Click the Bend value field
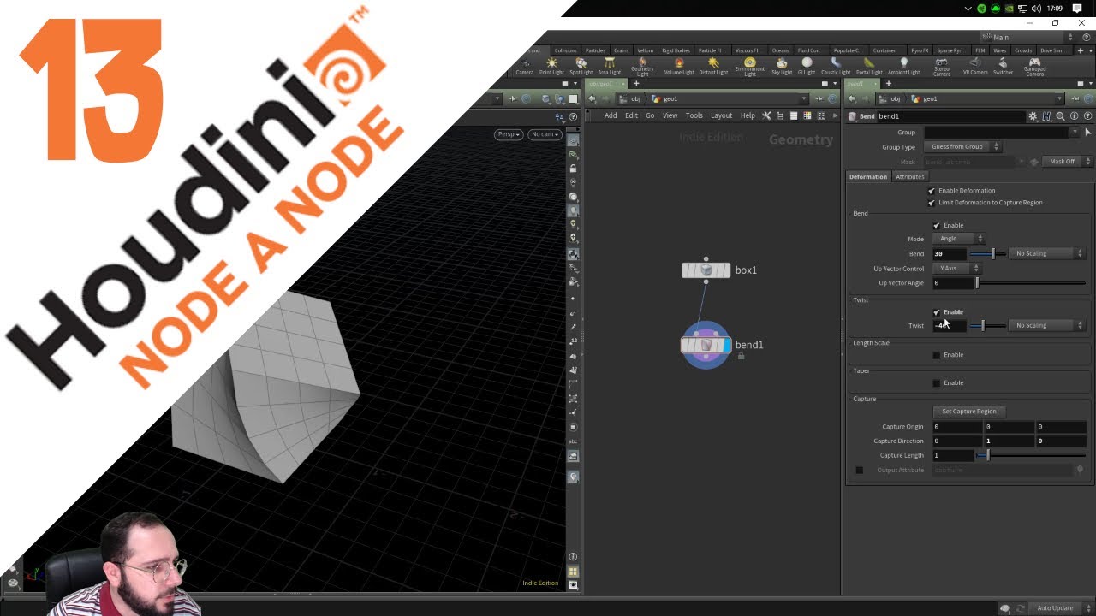 point(949,254)
